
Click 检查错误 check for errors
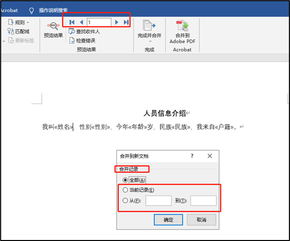click(x=82, y=40)
